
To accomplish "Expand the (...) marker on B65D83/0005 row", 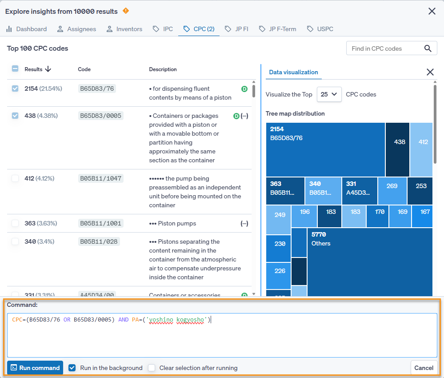I will coord(244,116).
